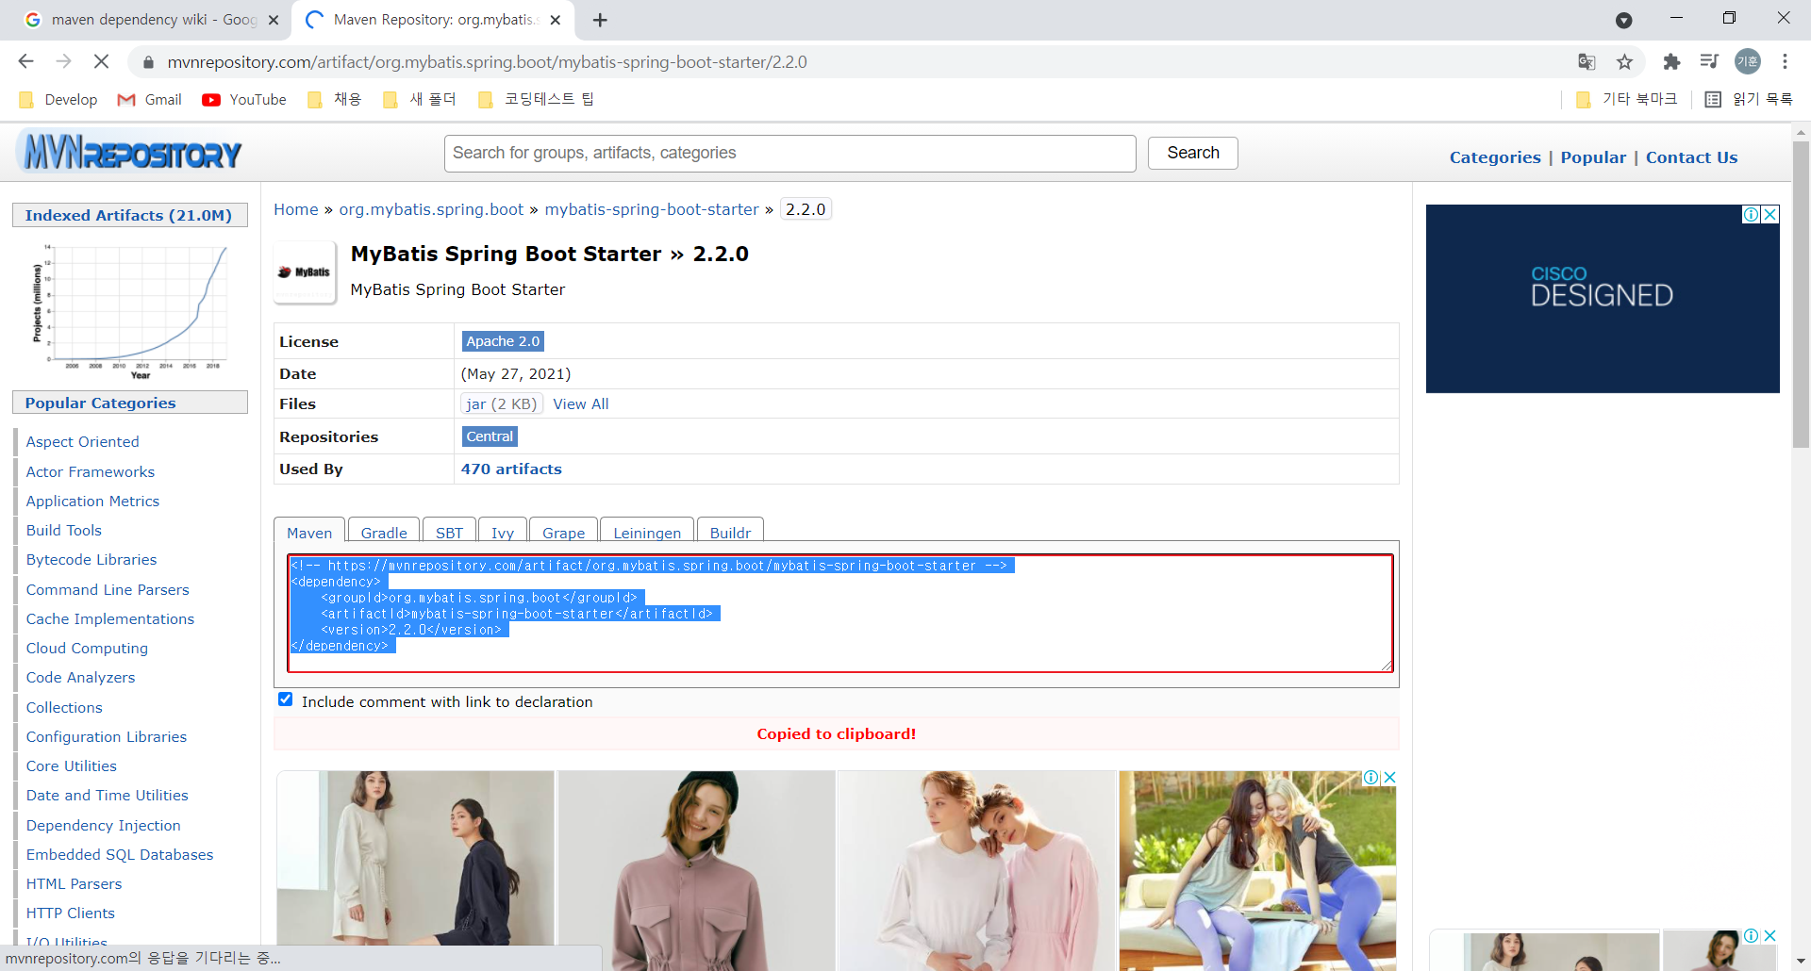Open the 470 artifacts link
1811x971 pixels.
511,469
